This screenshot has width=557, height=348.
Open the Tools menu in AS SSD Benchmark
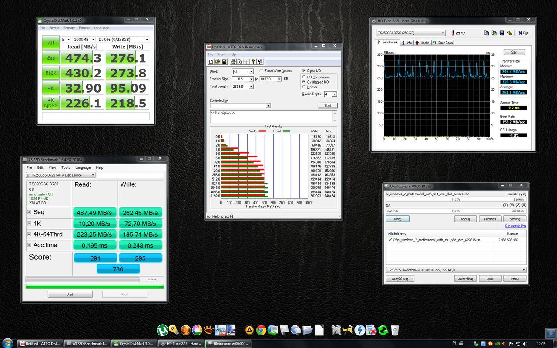66,167
